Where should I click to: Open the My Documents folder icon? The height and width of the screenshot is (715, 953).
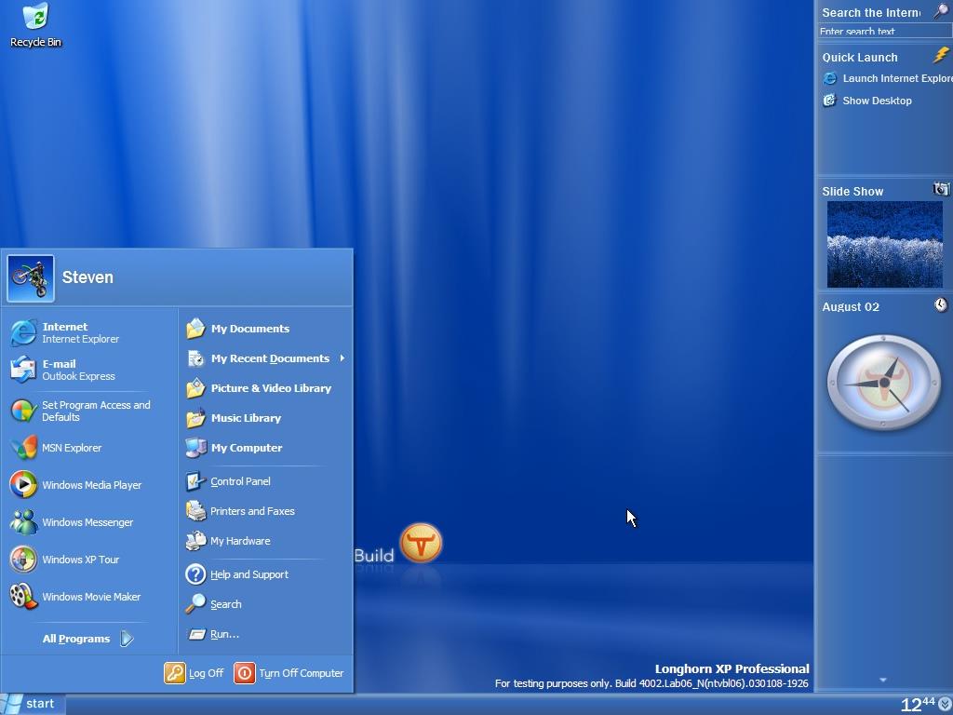(195, 329)
